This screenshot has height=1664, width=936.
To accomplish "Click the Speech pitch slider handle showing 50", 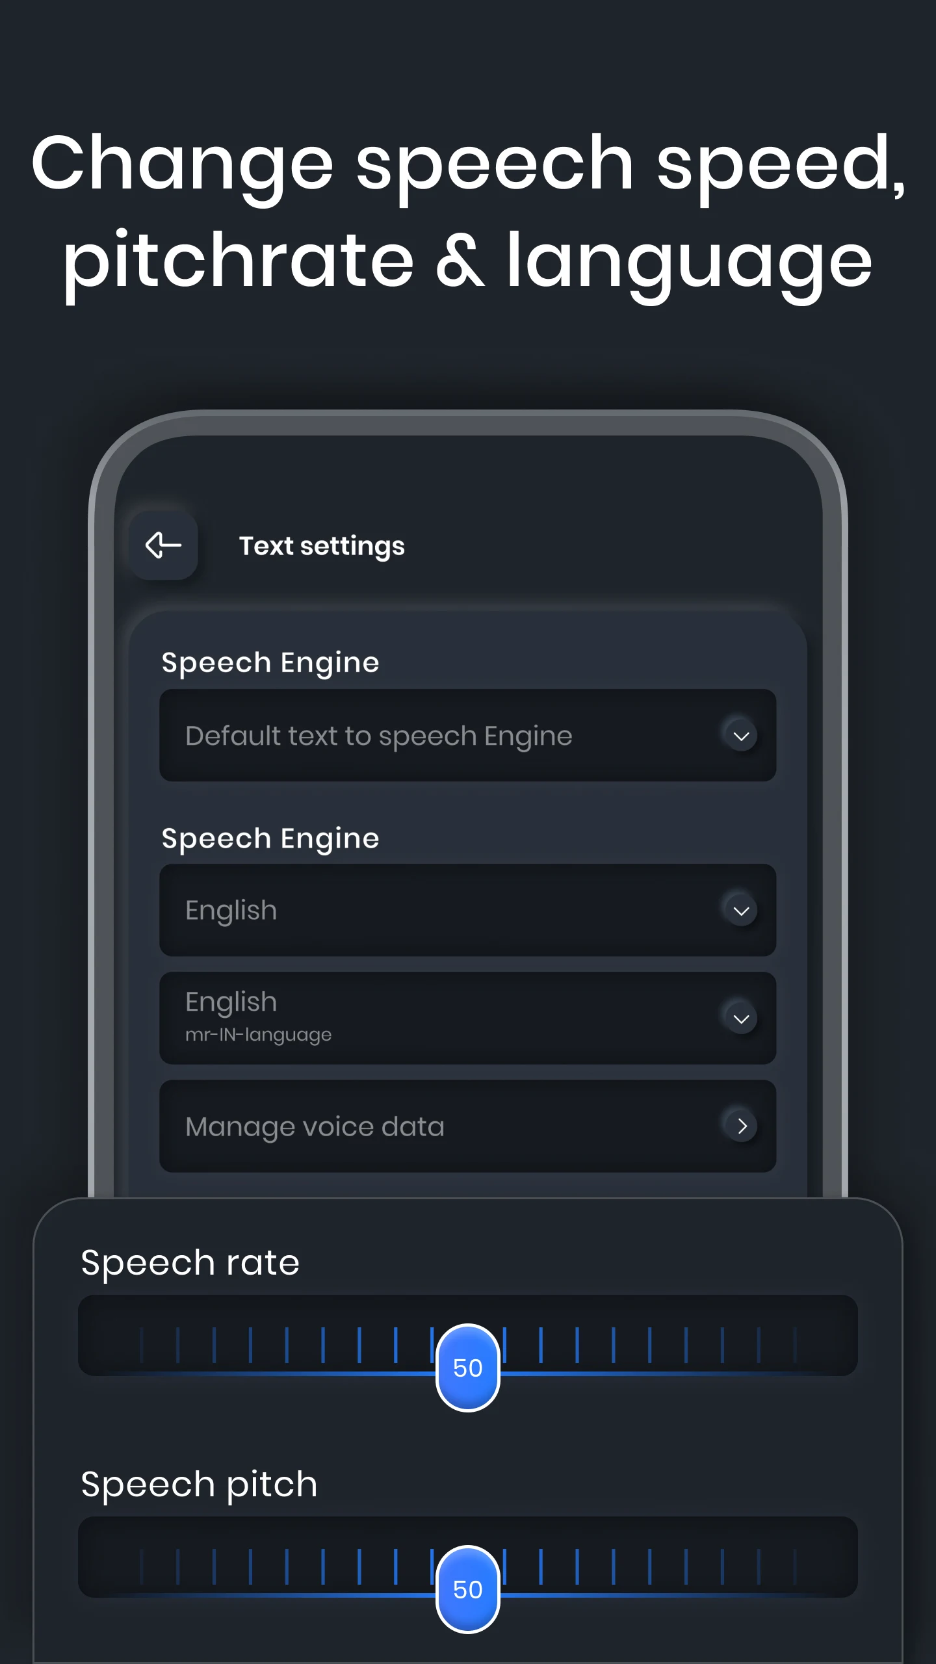I will [x=467, y=1589].
